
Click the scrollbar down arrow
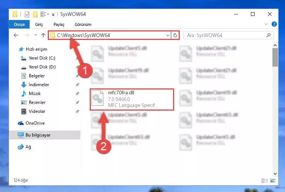coord(275,174)
